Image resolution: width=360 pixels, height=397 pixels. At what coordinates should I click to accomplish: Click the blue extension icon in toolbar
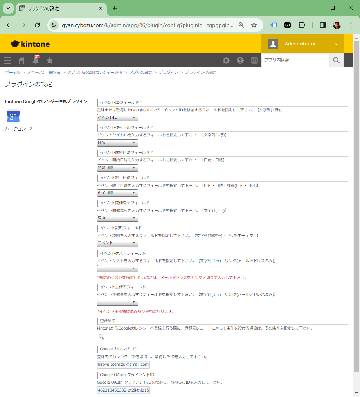tap(274, 25)
